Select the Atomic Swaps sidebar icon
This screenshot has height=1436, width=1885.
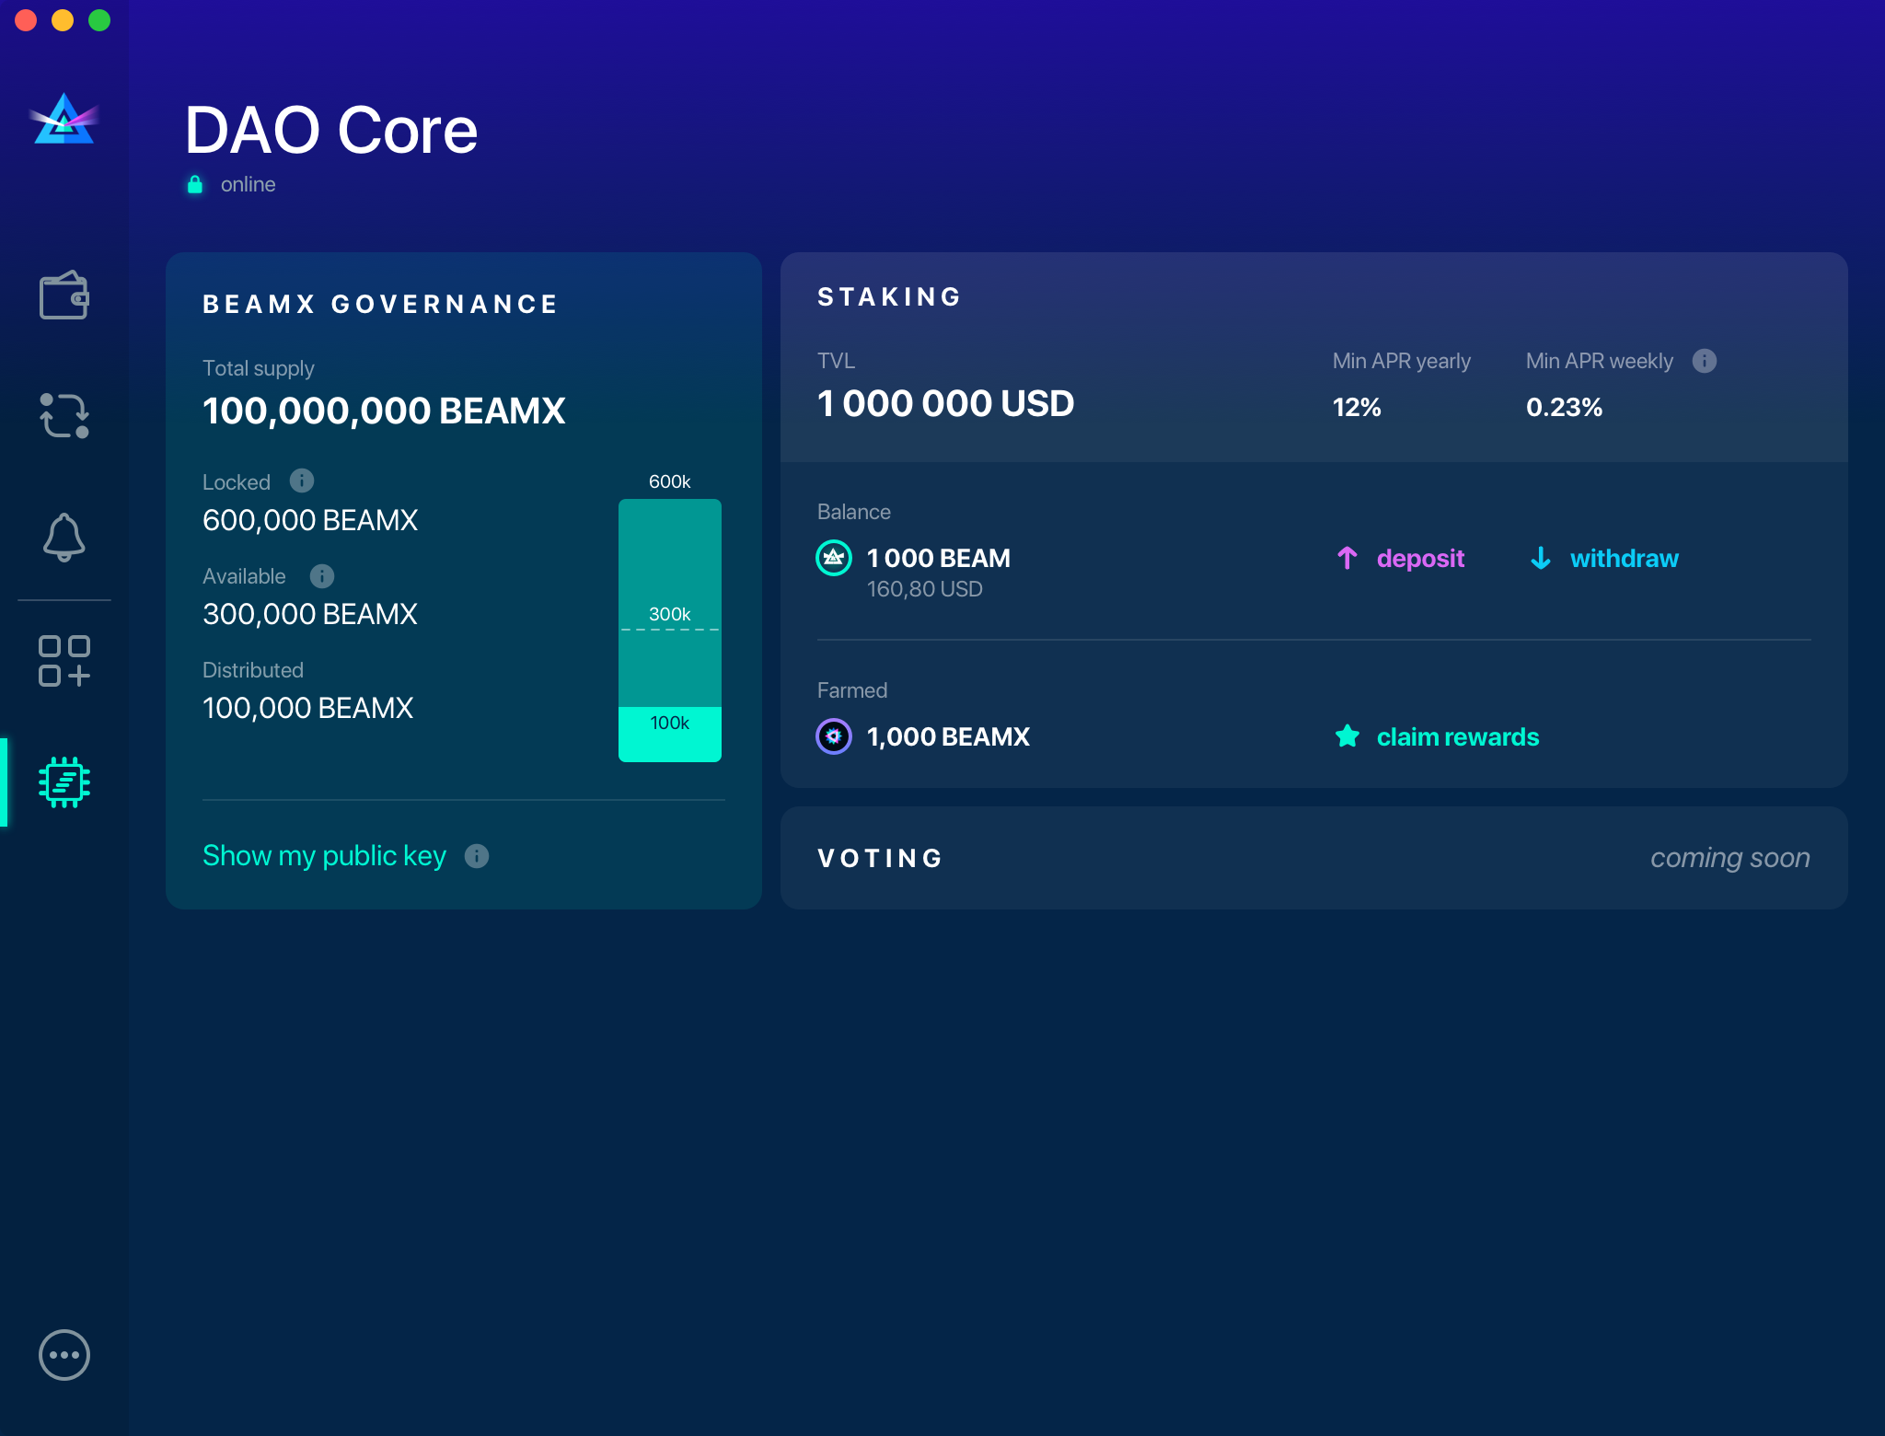point(64,416)
